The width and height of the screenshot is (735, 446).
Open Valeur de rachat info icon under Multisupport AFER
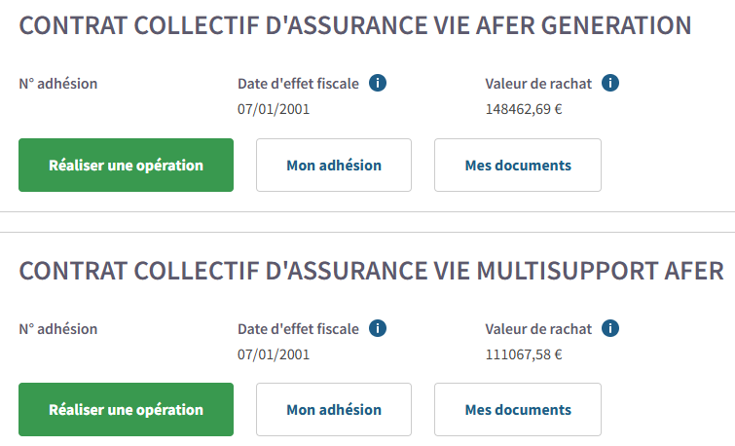pos(610,328)
